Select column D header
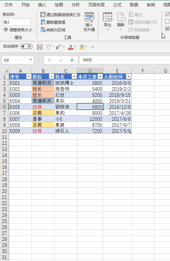Viewport: 170px width, 261px height. (90, 71)
